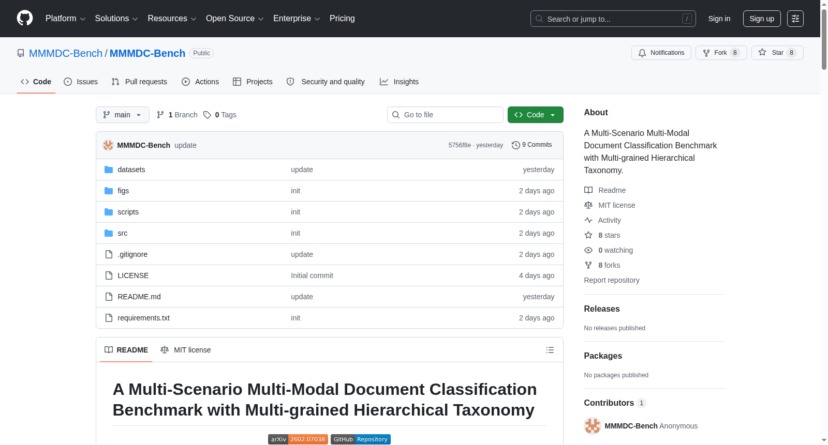
Task: Click the GitHub Repository badge
Action: point(361,439)
